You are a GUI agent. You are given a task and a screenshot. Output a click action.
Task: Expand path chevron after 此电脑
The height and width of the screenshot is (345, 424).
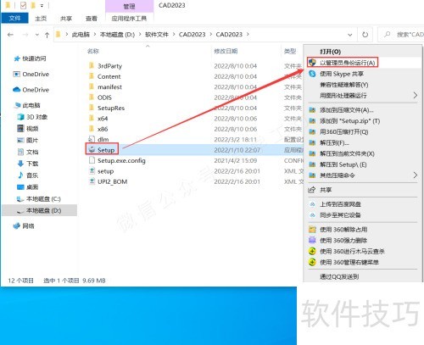point(95,35)
